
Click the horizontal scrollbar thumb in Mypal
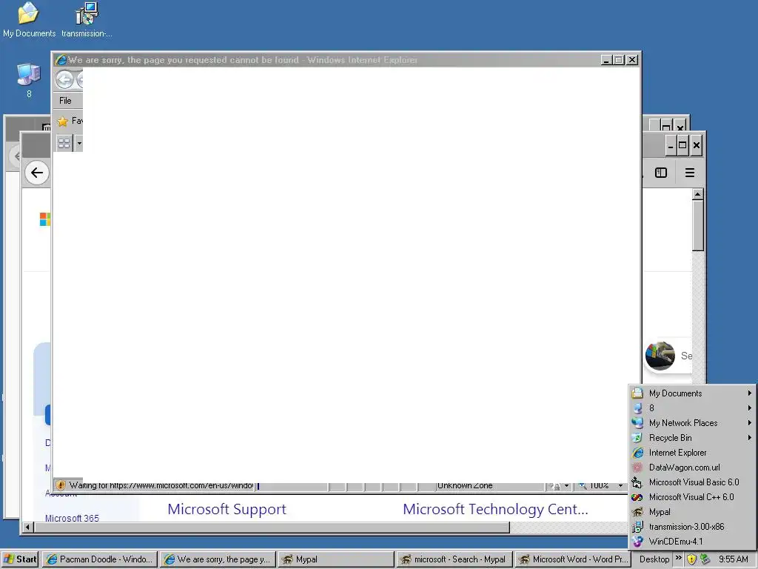tap(272, 527)
